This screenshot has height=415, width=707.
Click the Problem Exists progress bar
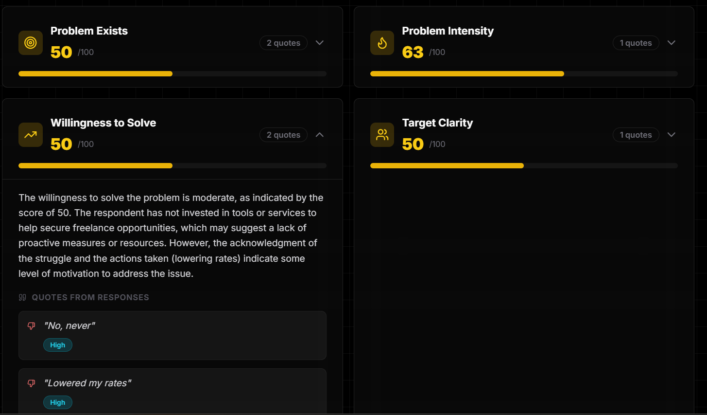coord(172,74)
